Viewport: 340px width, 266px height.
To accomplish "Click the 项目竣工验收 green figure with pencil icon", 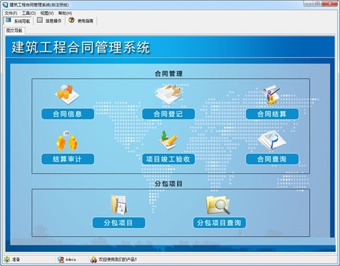I will click(x=168, y=140).
